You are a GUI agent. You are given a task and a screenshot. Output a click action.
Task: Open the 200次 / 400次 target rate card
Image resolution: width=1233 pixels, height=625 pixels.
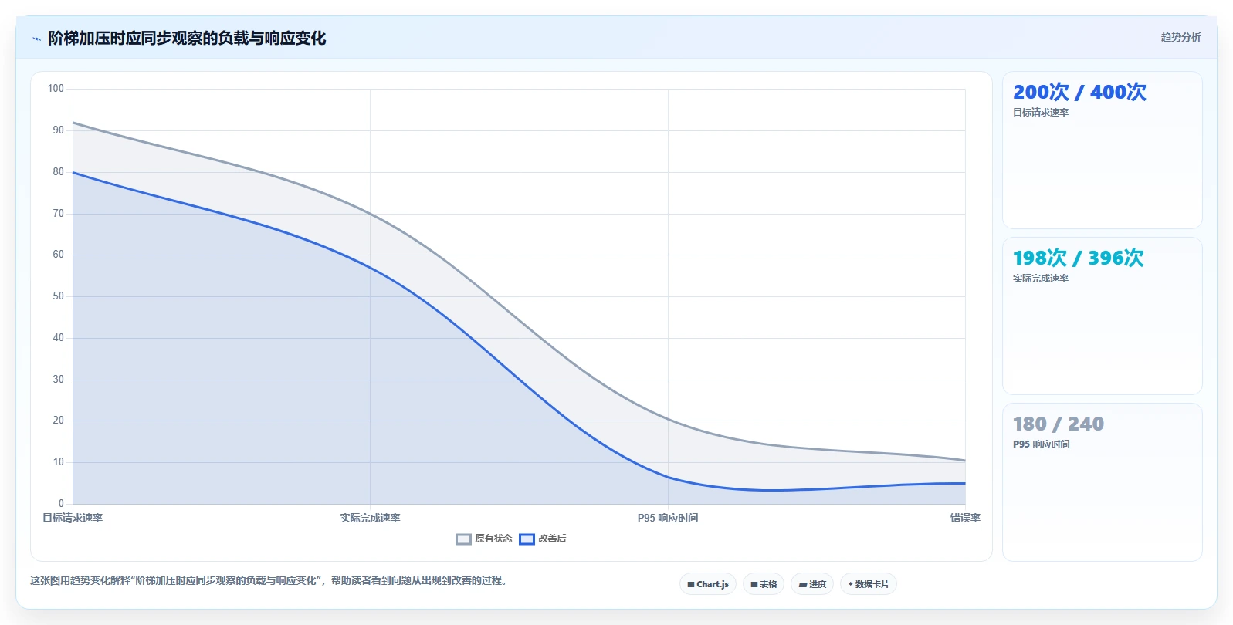(x=1103, y=150)
